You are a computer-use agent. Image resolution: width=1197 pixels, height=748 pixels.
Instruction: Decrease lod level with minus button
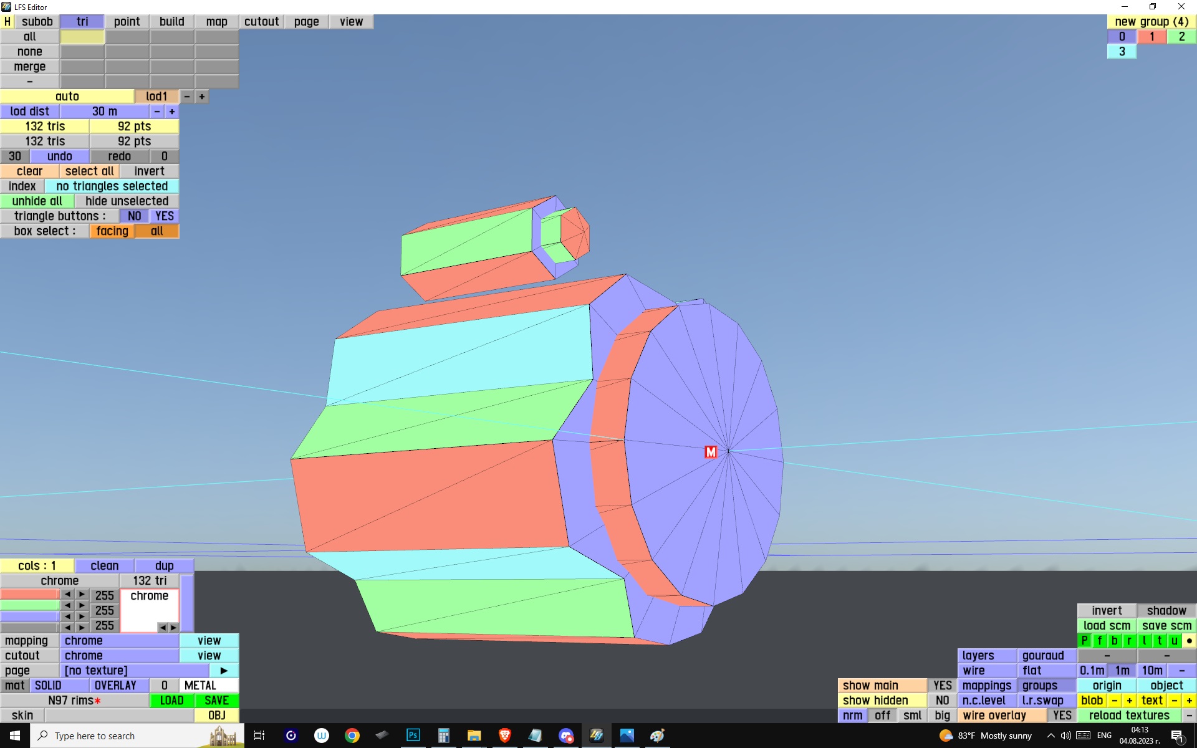[187, 97]
